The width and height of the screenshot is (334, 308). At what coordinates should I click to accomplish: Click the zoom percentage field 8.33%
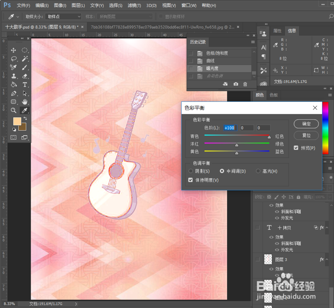9,304
